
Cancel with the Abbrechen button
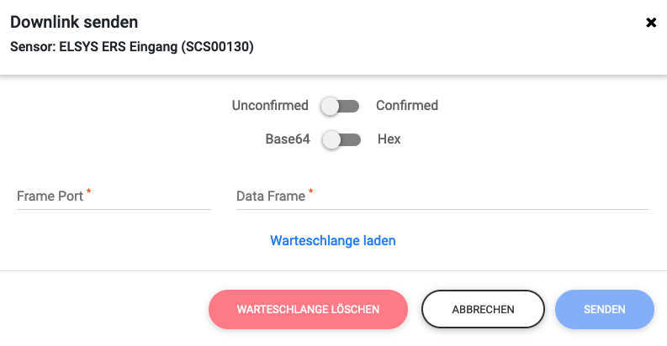[483, 309]
